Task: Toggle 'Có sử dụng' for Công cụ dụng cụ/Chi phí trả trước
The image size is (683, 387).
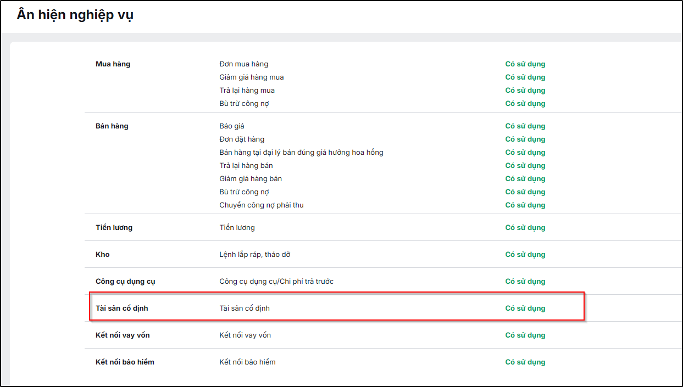Action: pyautogui.click(x=525, y=282)
